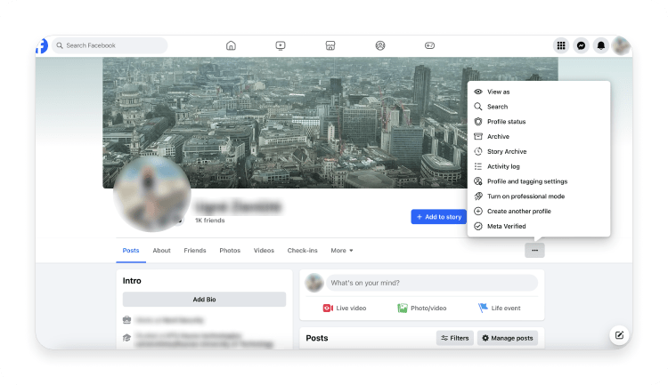Click the Facebook logo

coord(42,45)
